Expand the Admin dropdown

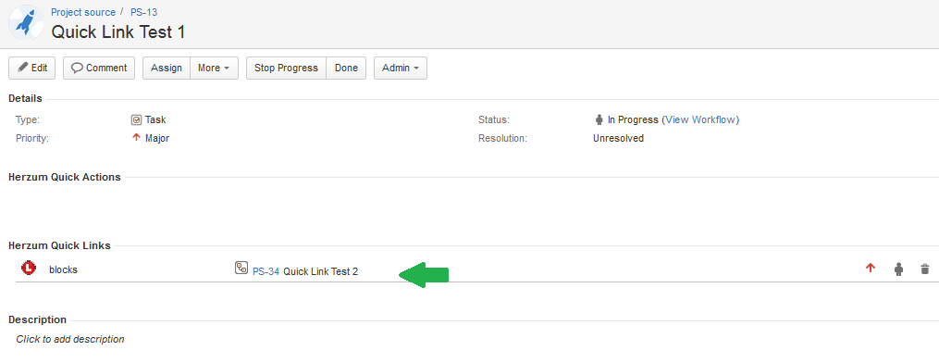[x=401, y=68]
